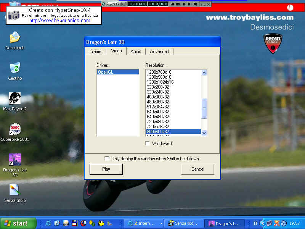The image size is (305, 229).
Task: Select the Max Payne 2 desktop shortcut
Action: (15, 98)
